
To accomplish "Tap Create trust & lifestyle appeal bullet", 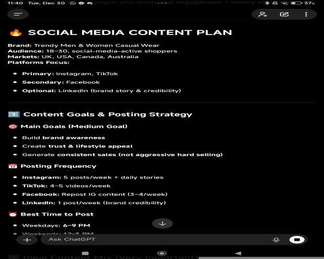I will click(x=77, y=147).
